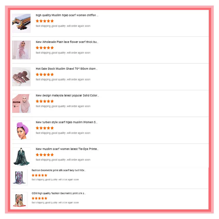Open the purple turban scarf thumbnail
The width and height of the screenshot is (219, 219).
[21, 130]
